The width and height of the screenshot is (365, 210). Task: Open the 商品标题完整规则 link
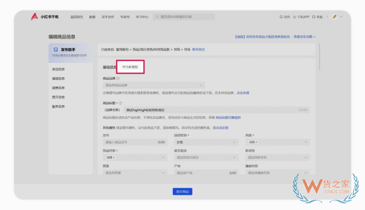pyautogui.click(x=228, y=117)
